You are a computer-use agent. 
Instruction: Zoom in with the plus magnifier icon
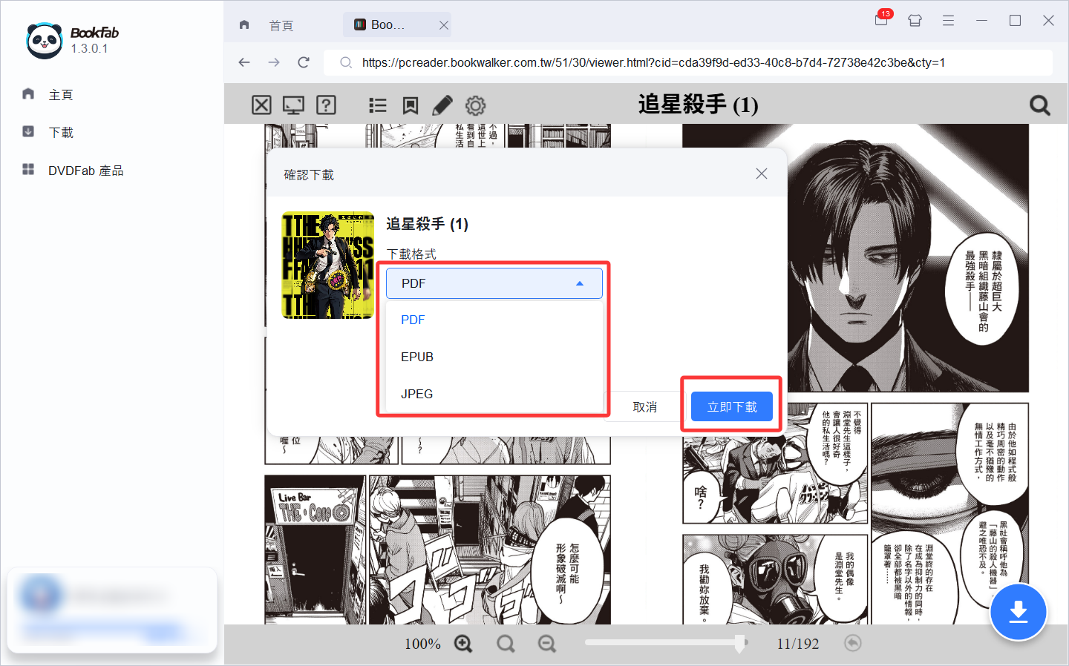click(463, 644)
